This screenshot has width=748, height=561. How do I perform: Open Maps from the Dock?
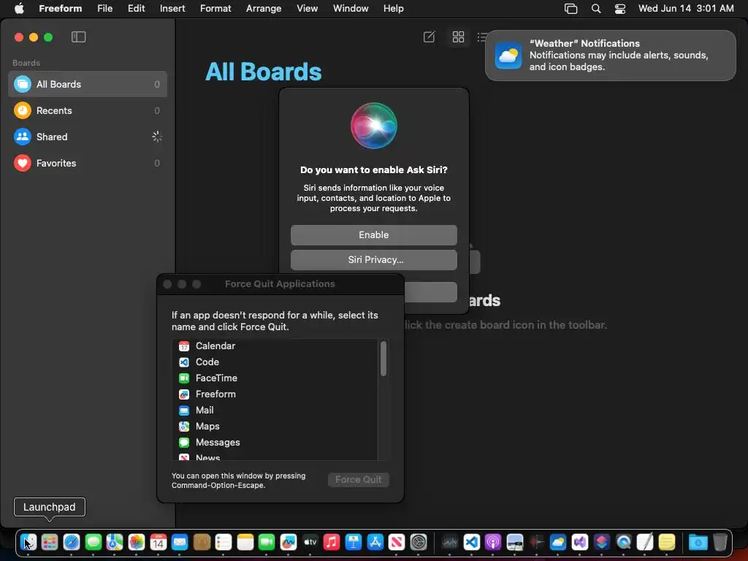coord(115,542)
